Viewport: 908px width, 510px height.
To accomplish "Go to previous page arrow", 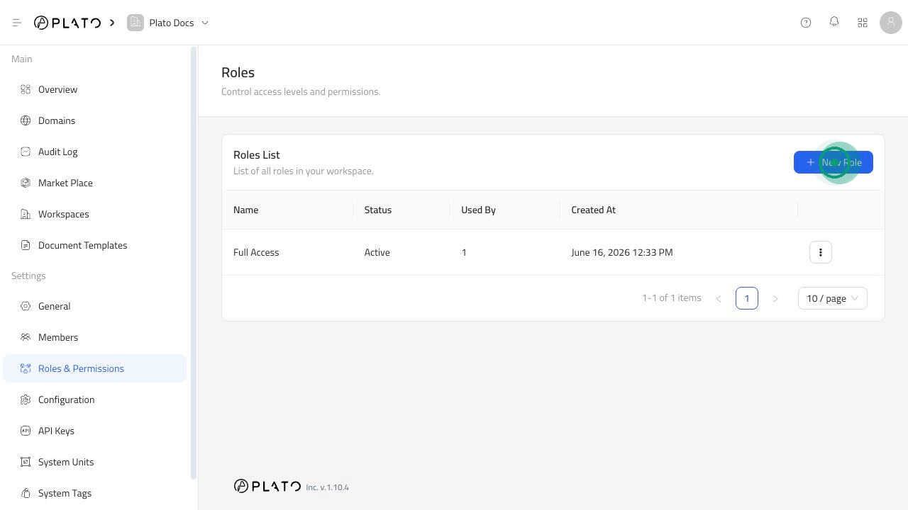I will click(x=719, y=298).
